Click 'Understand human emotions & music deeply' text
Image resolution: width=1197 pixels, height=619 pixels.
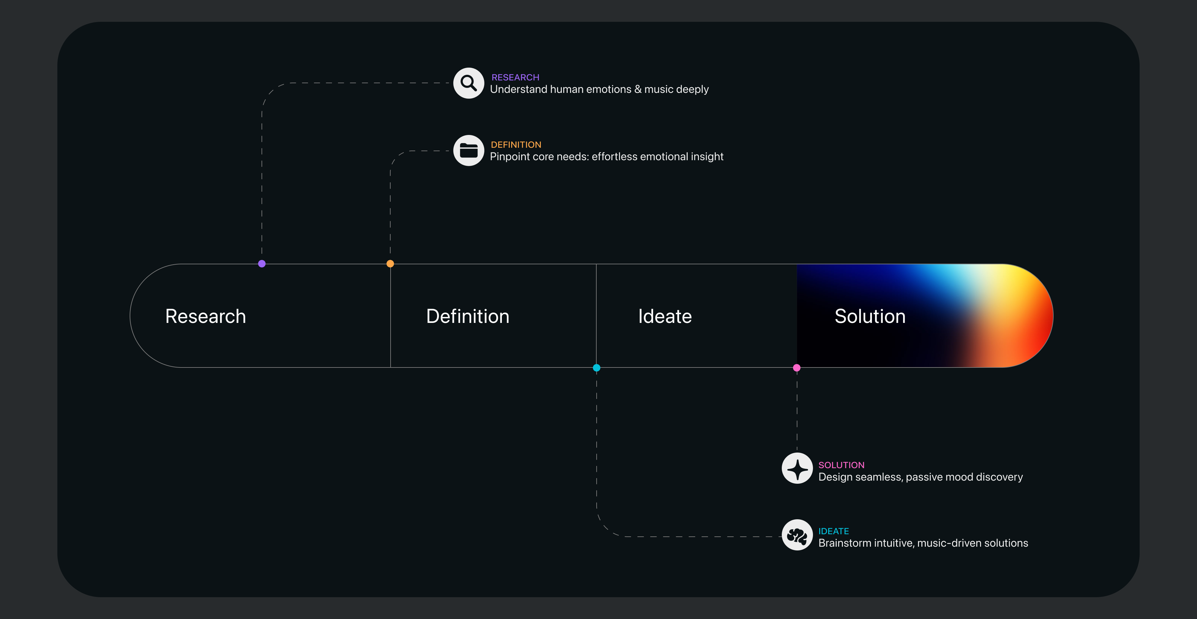pos(599,89)
